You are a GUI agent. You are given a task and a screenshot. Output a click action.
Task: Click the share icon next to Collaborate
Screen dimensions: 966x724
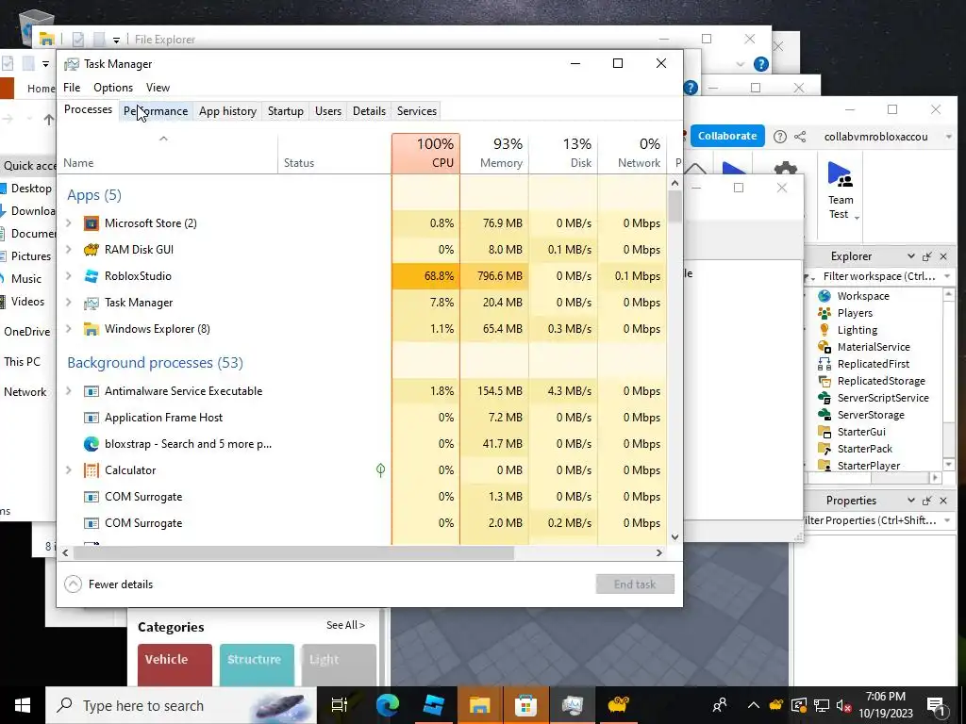[x=800, y=137]
